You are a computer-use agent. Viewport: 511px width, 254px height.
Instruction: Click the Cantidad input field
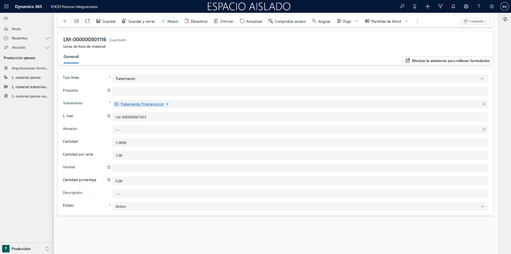click(x=299, y=143)
